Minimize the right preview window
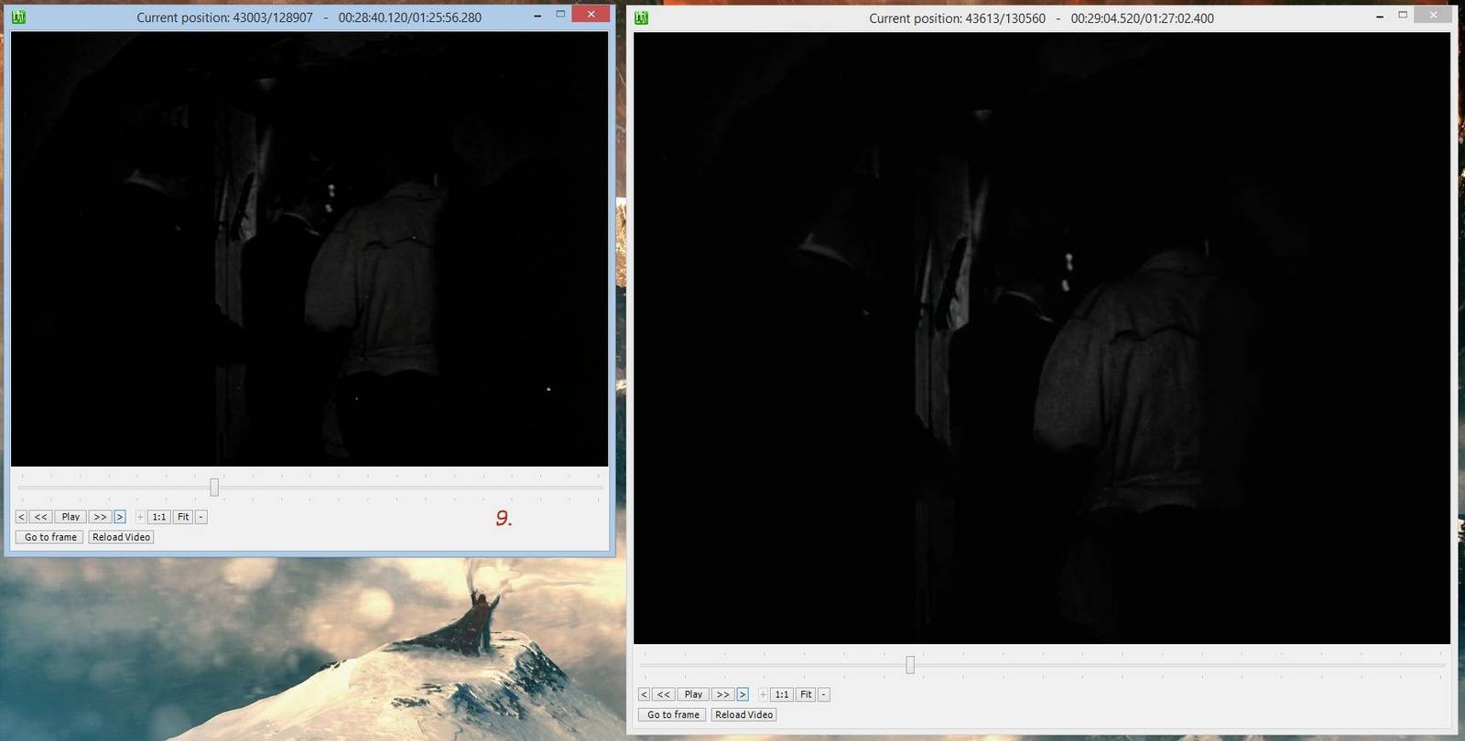Image resolution: width=1465 pixels, height=741 pixels. coord(1380,16)
